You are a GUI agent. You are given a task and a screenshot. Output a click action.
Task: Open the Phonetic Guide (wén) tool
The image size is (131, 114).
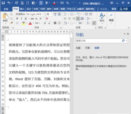click(x=55, y=14)
